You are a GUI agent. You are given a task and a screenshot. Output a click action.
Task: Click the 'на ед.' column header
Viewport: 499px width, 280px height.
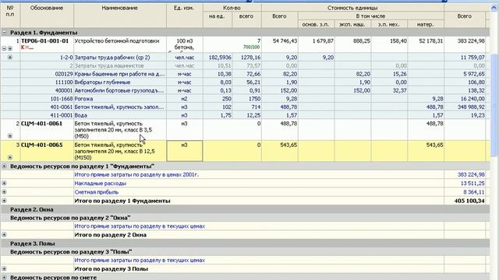pyautogui.click(x=217, y=19)
